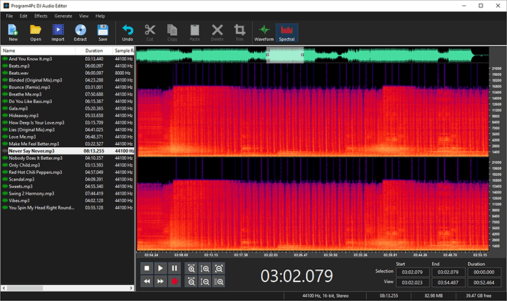Undo the last action

pos(128,32)
